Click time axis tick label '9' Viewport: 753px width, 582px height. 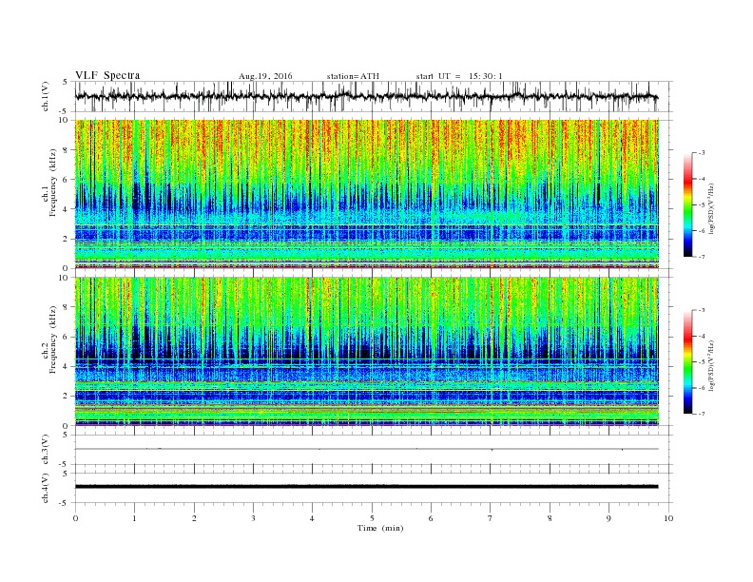[x=608, y=518]
